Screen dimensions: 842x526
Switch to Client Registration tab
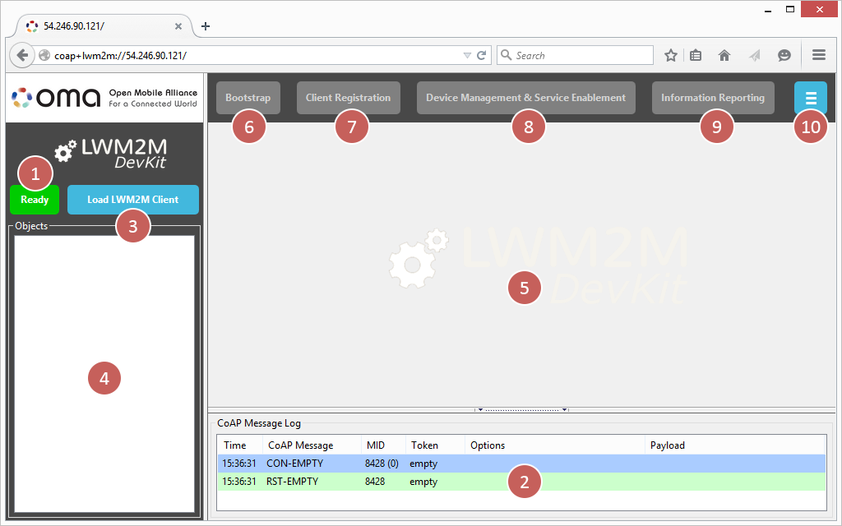tap(348, 98)
